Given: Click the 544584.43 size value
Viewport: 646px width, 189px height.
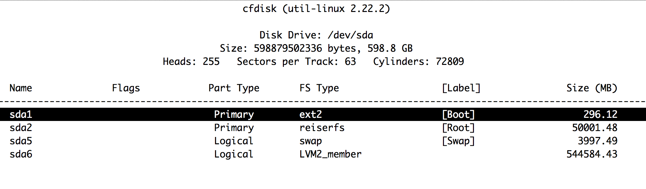Looking at the screenshot, I should (592, 154).
